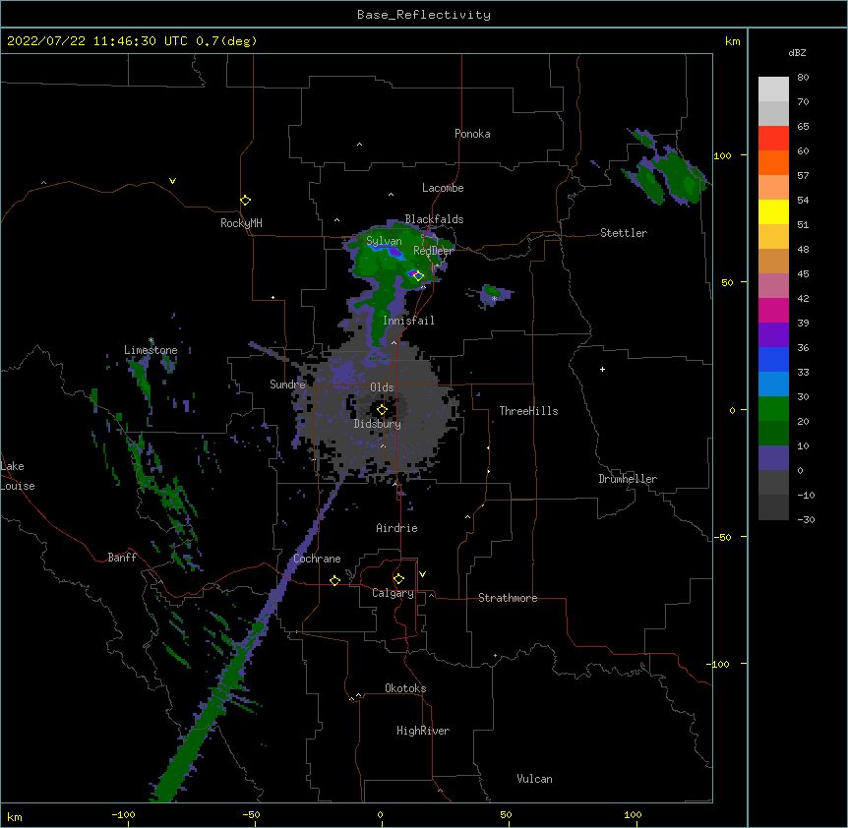Image resolution: width=848 pixels, height=828 pixels.
Task: Click the ThreeHills town label
Action: [x=528, y=411]
